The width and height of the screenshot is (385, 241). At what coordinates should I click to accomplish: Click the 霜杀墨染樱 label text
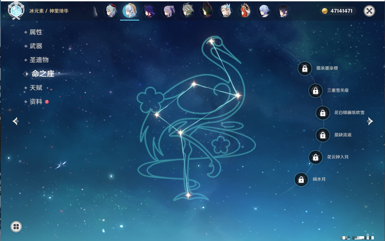[327, 68]
